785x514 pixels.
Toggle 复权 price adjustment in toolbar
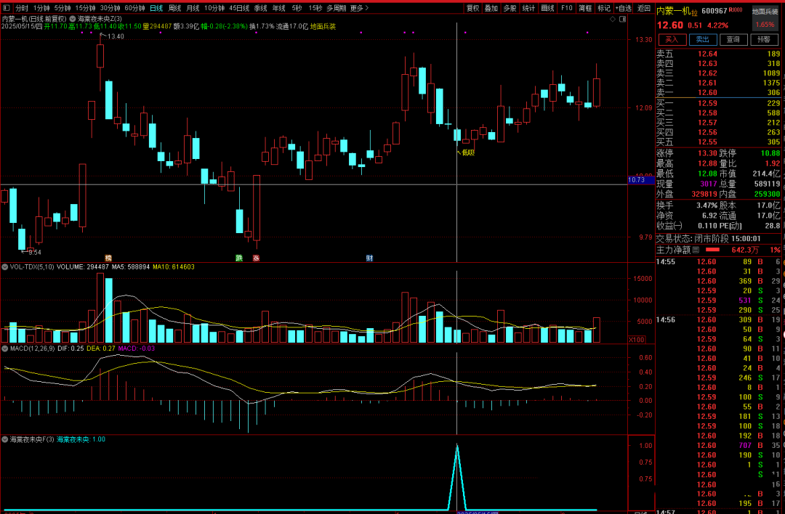click(x=472, y=8)
